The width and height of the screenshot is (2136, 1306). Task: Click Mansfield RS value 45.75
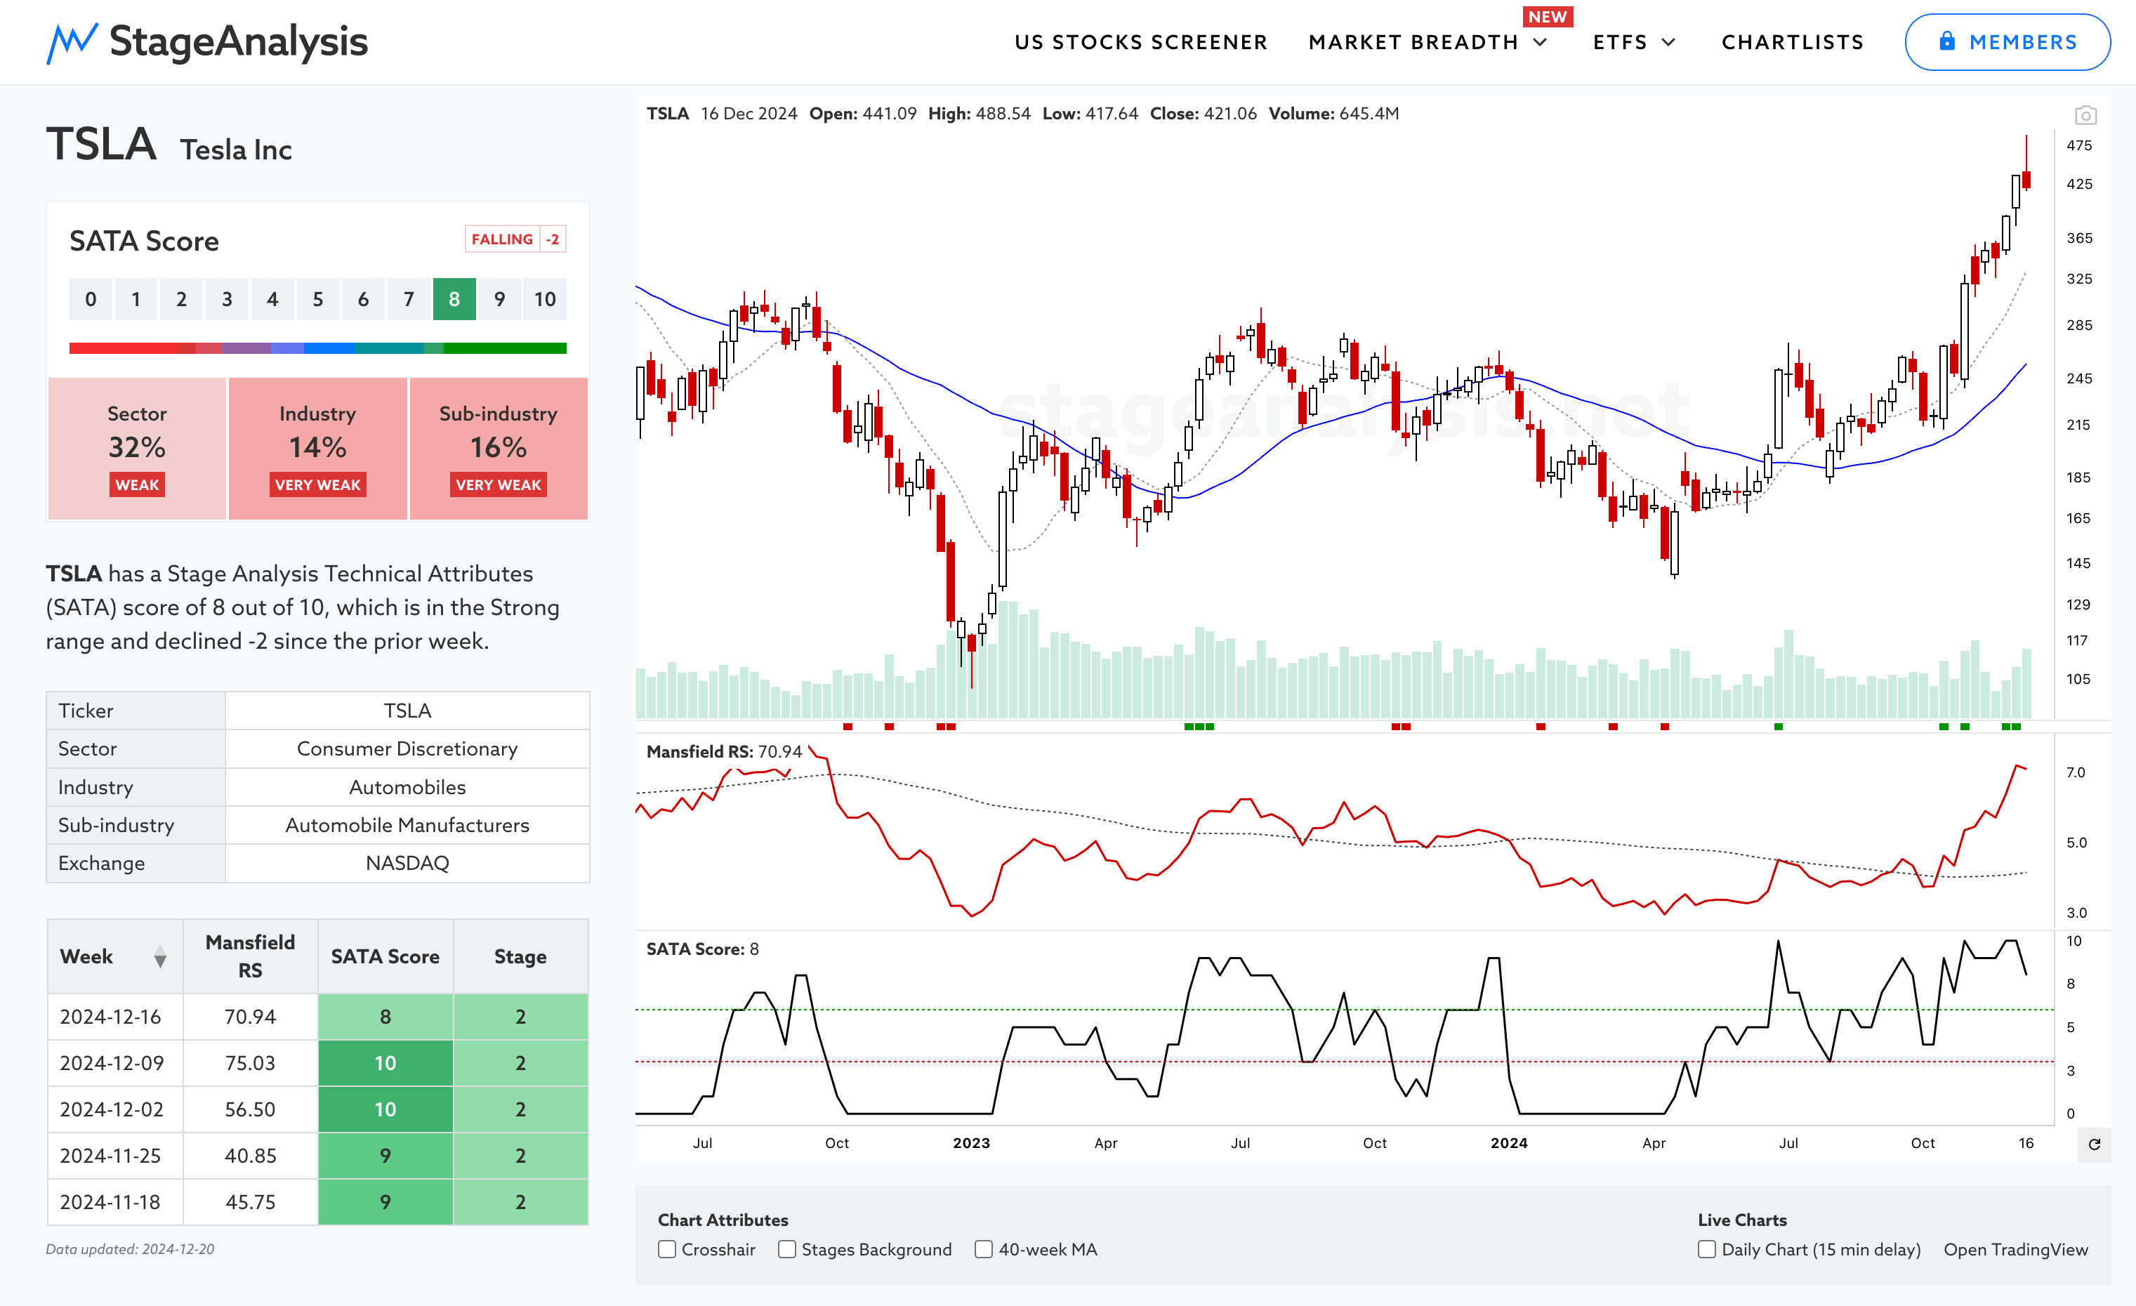coord(250,1202)
